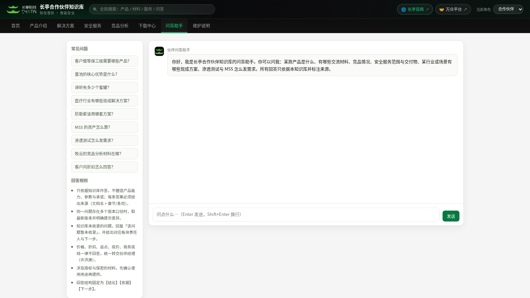Focus the 全局搜索 search field
Image resolution: width=530 pixels, height=298 pixels.
[152, 9]
